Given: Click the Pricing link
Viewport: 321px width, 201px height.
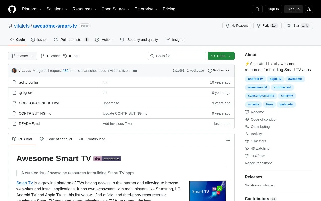Looking at the screenshot, I should click(169, 9).
